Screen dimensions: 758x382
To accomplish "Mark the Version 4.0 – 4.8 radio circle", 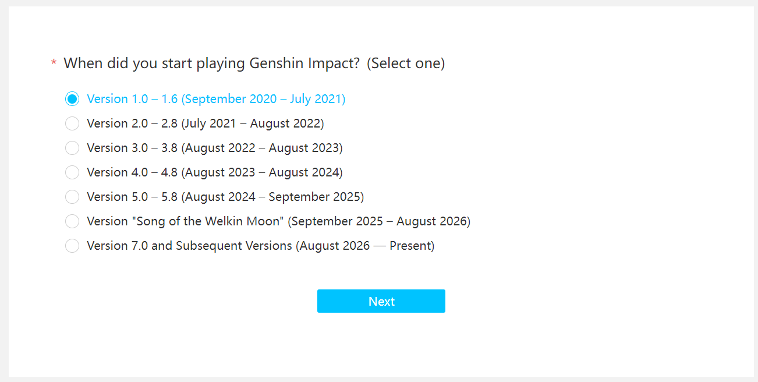I will tap(72, 172).
